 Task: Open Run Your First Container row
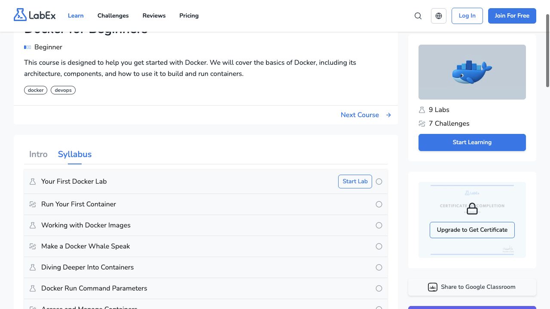coord(206,204)
